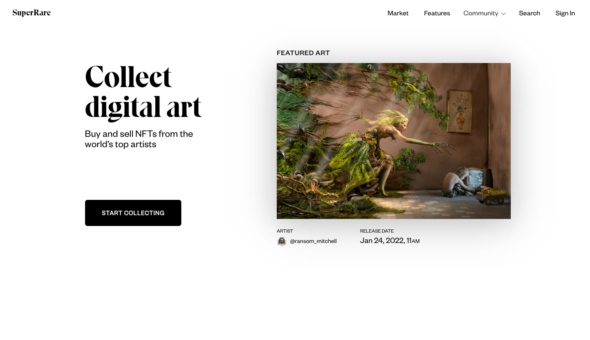Screen dimensions: 590x340
Task: Click the SuperRare logo
Action: [32, 13]
